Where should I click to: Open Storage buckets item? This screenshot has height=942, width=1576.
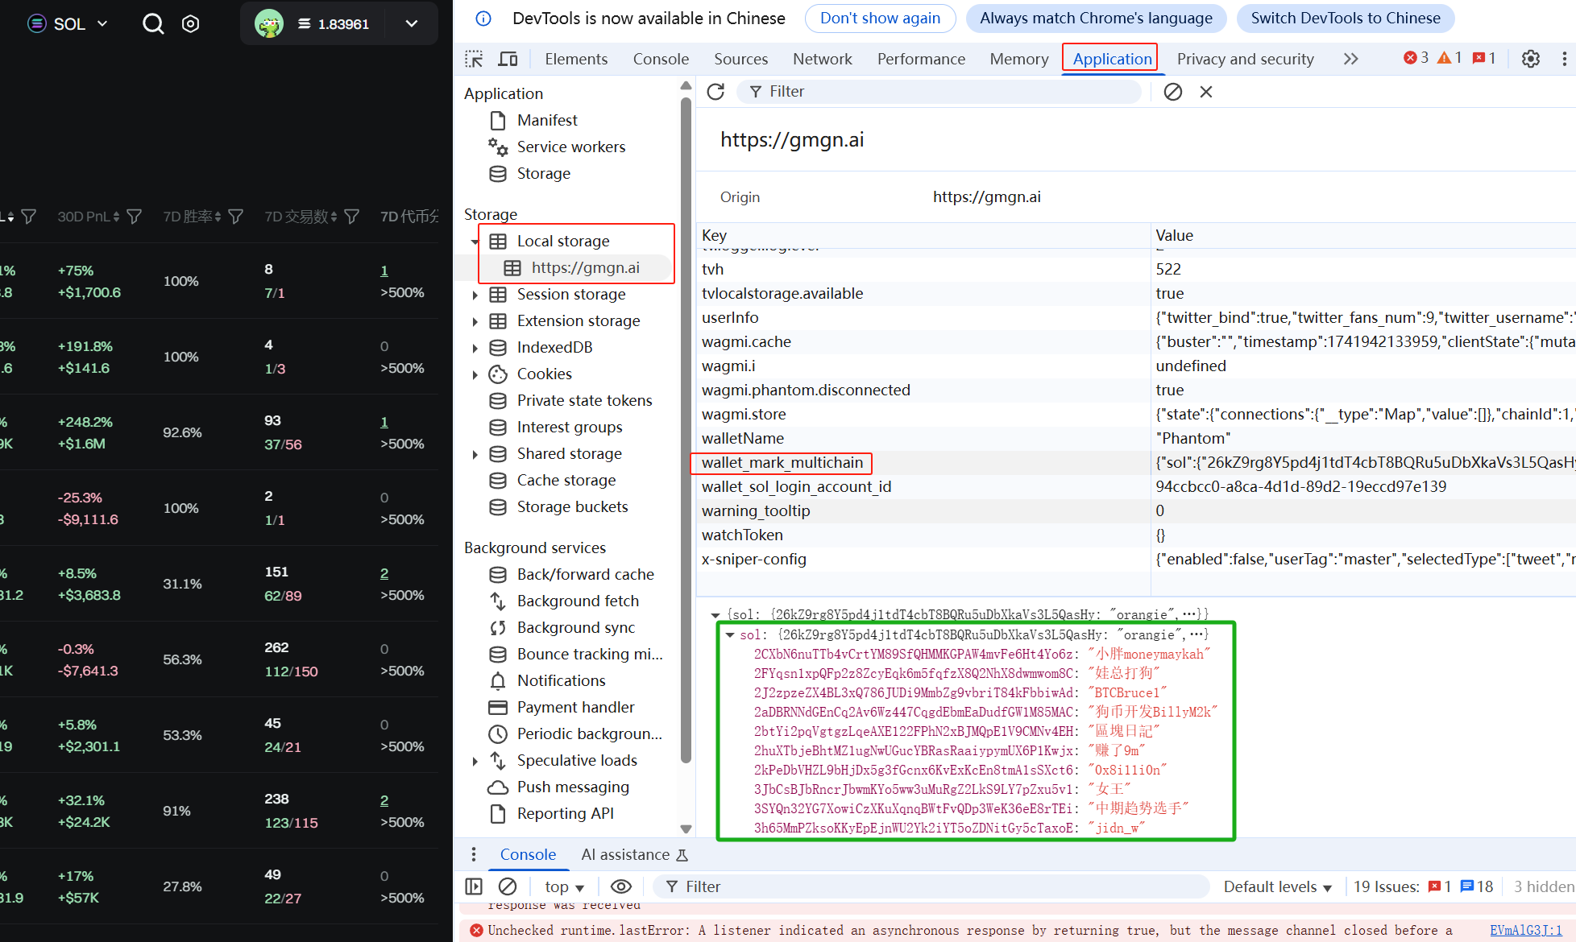572,506
